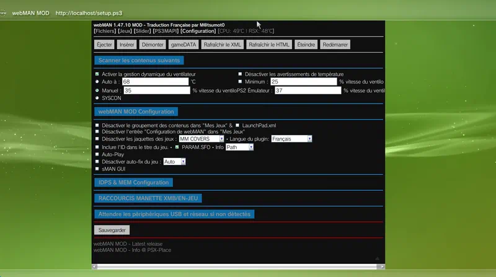Toggle Désactiver auto-fix du jeu checkbox
Viewport: 496px width, 277px height.
(x=97, y=162)
